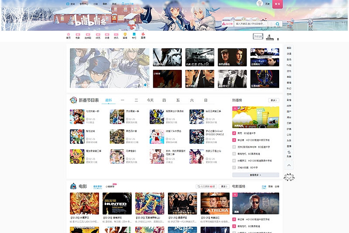349x233 pixels.
Task: Select the 今天 tab in the schedule
Action: point(150,100)
